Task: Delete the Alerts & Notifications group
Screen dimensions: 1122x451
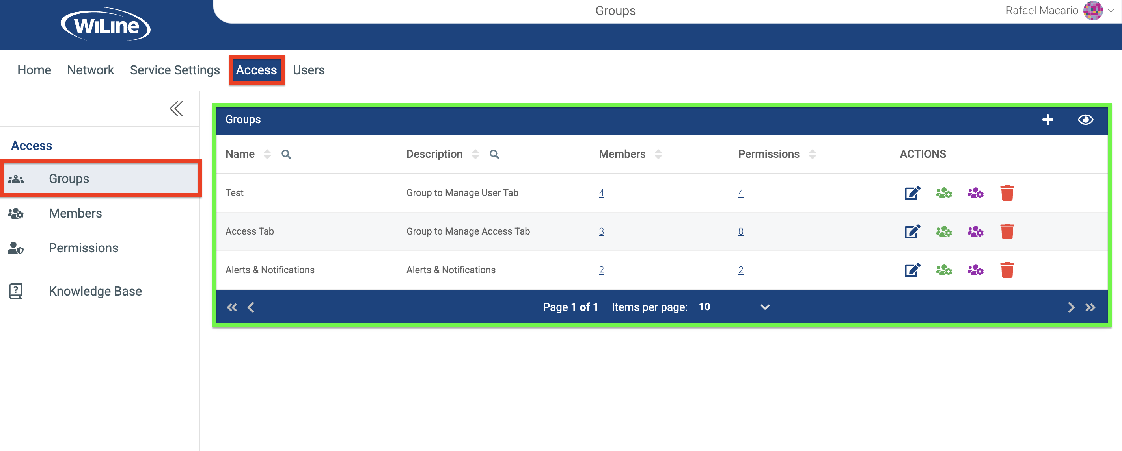Action: pos(1008,270)
